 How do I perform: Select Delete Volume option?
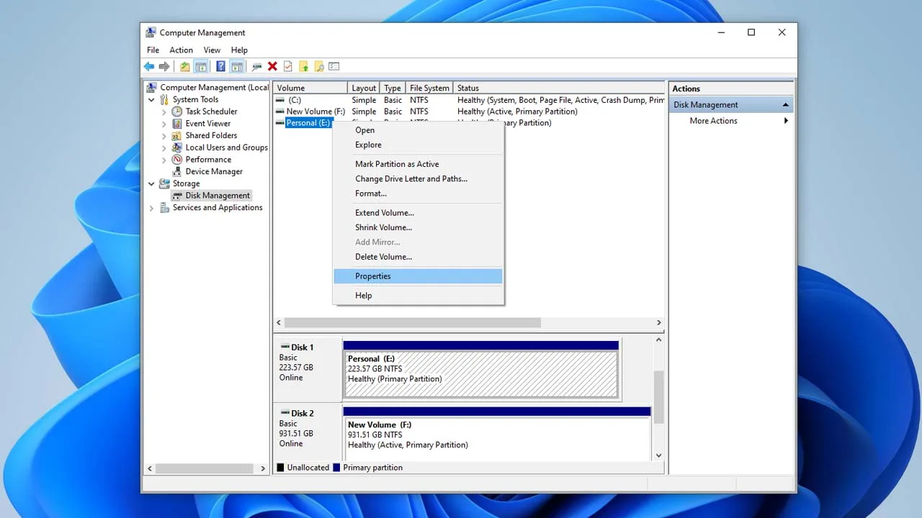418,257
